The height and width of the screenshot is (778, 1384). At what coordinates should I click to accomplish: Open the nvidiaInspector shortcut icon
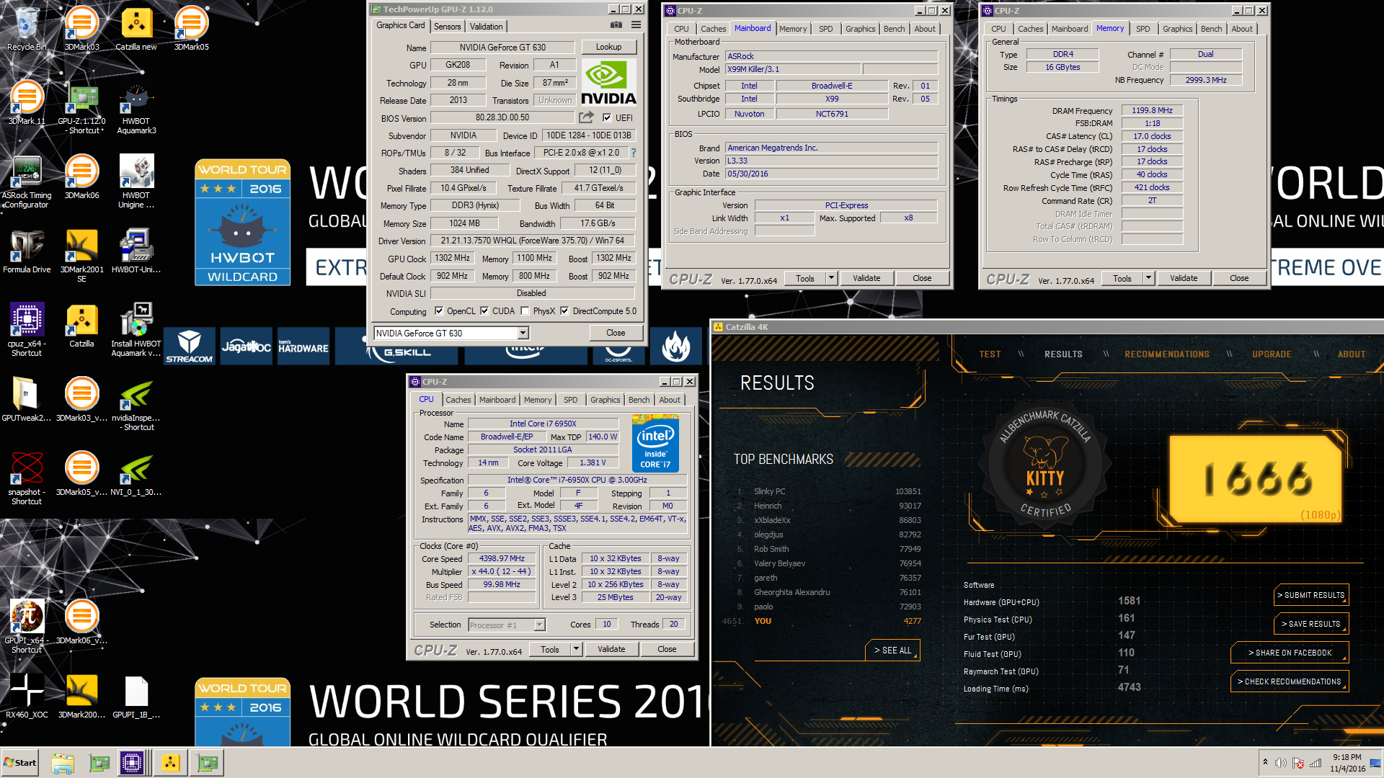136,405
